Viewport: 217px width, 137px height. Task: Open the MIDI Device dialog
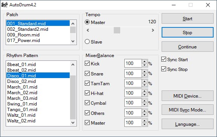point(188,96)
